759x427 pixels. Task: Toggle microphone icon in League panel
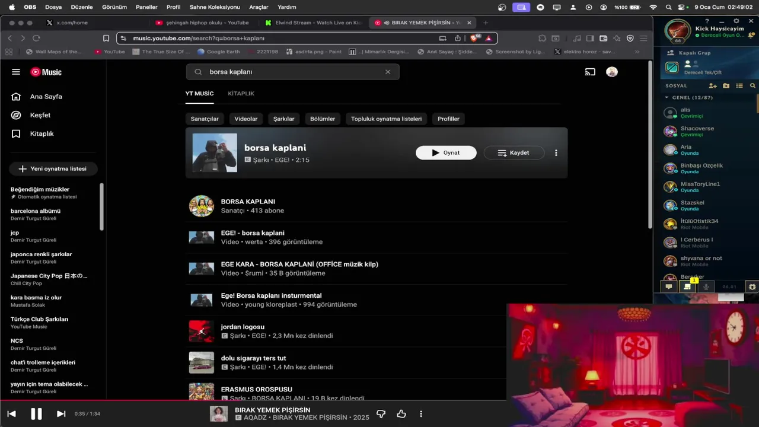[706, 286]
